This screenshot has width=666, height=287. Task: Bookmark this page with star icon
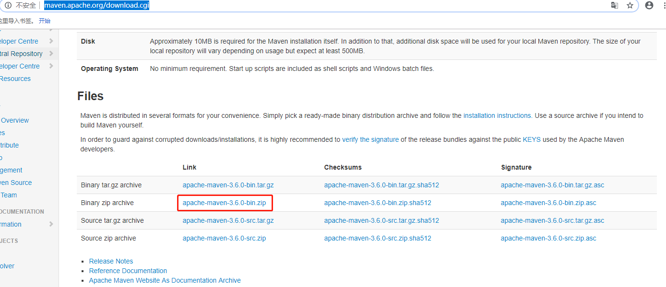coord(630,5)
